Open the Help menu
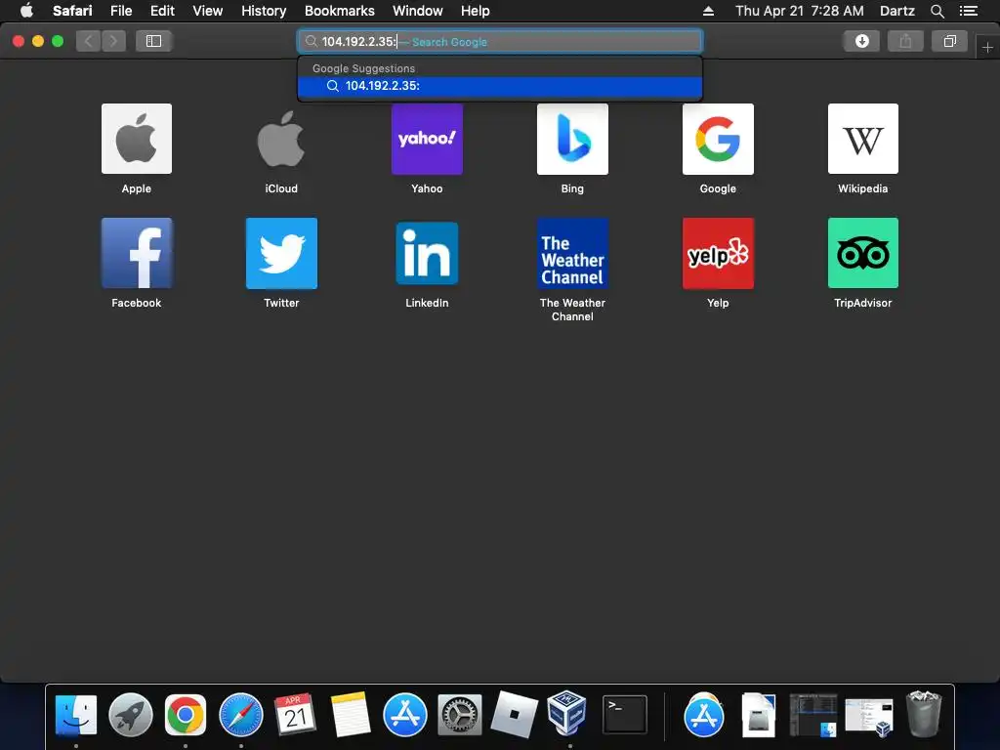The height and width of the screenshot is (750, 1000). [476, 11]
